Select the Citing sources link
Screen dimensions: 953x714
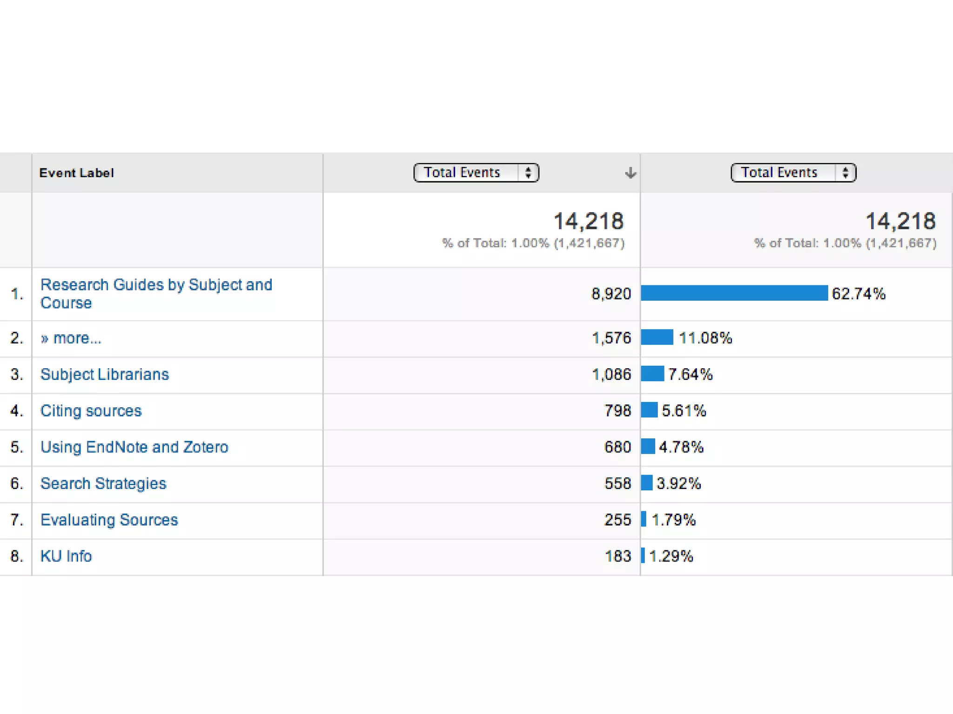[91, 410]
